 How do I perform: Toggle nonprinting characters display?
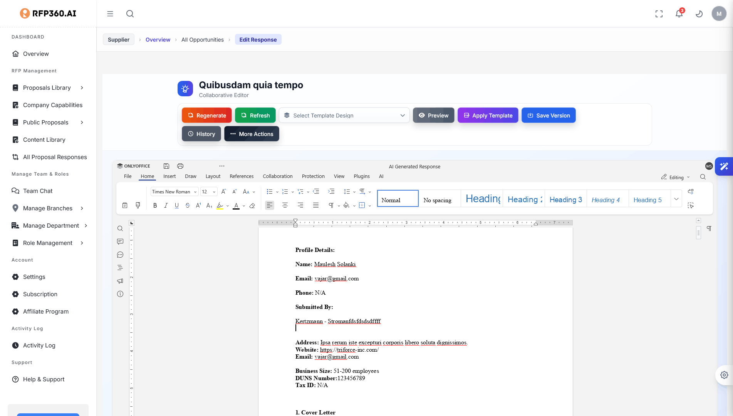coord(332,205)
